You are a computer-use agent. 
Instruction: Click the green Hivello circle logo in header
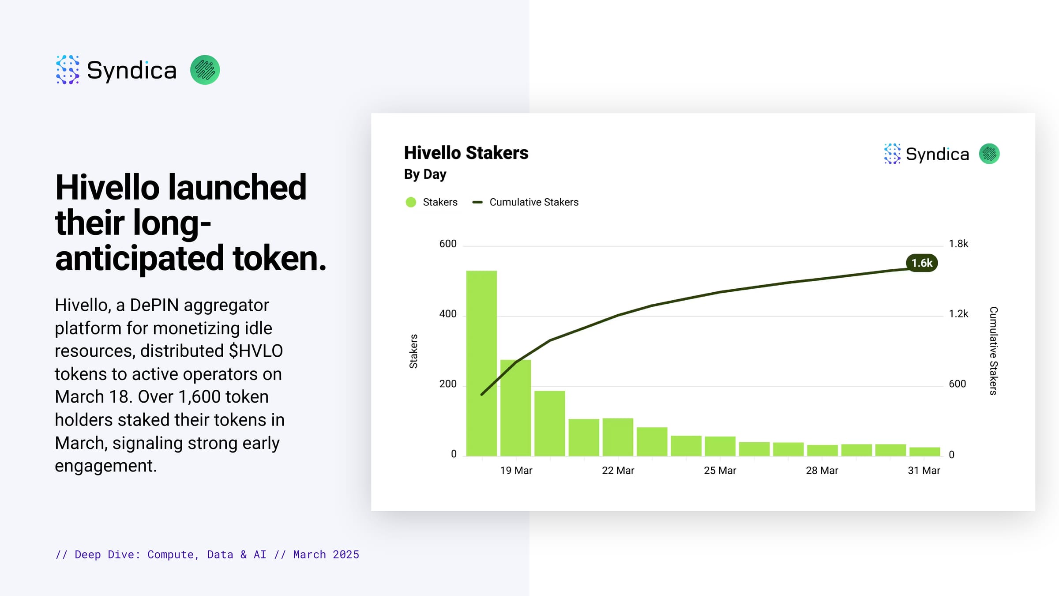[x=205, y=70]
